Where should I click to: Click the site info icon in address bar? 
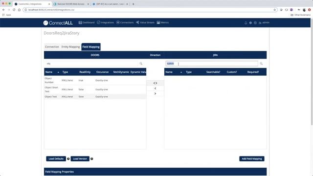pos(25,10)
